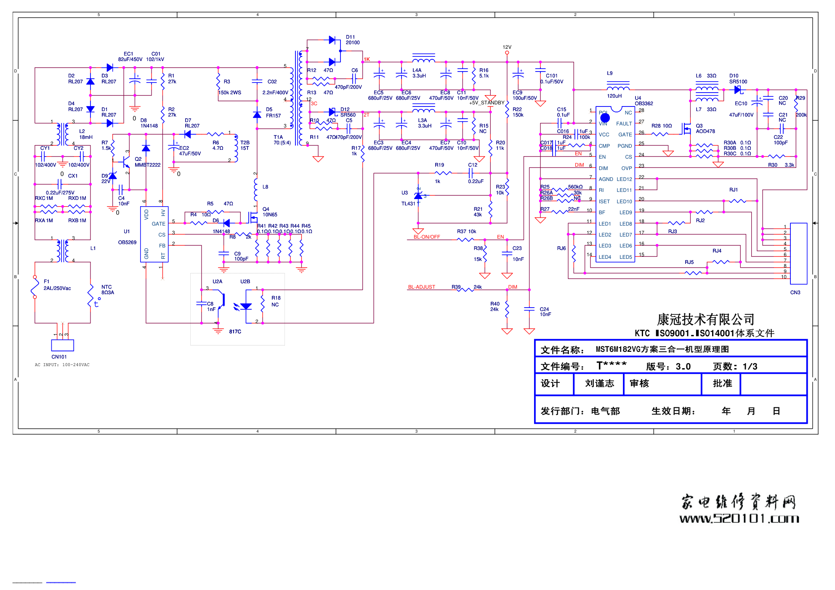835x590 pixels.
Task: Select the EC9 capacitor designator
Action: tap(517, 93)
